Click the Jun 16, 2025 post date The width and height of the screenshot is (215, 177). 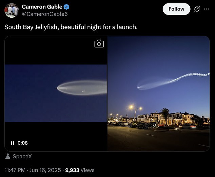pyautogui.click(x=45, y=170)
